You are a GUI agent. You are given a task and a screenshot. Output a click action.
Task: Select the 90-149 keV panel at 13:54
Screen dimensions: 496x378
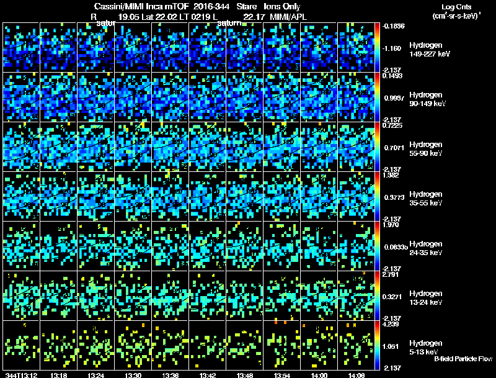coord(281,97)
